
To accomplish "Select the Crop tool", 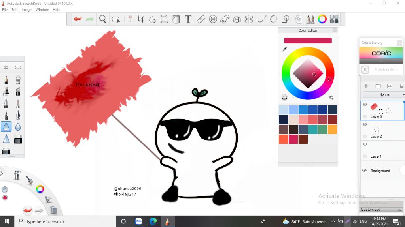I will 140,19.
